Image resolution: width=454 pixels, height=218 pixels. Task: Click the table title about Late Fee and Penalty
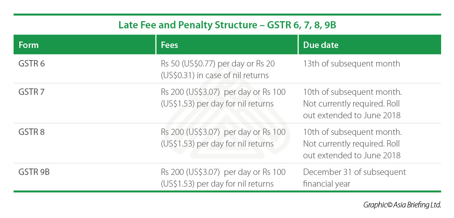pos(227,25)
